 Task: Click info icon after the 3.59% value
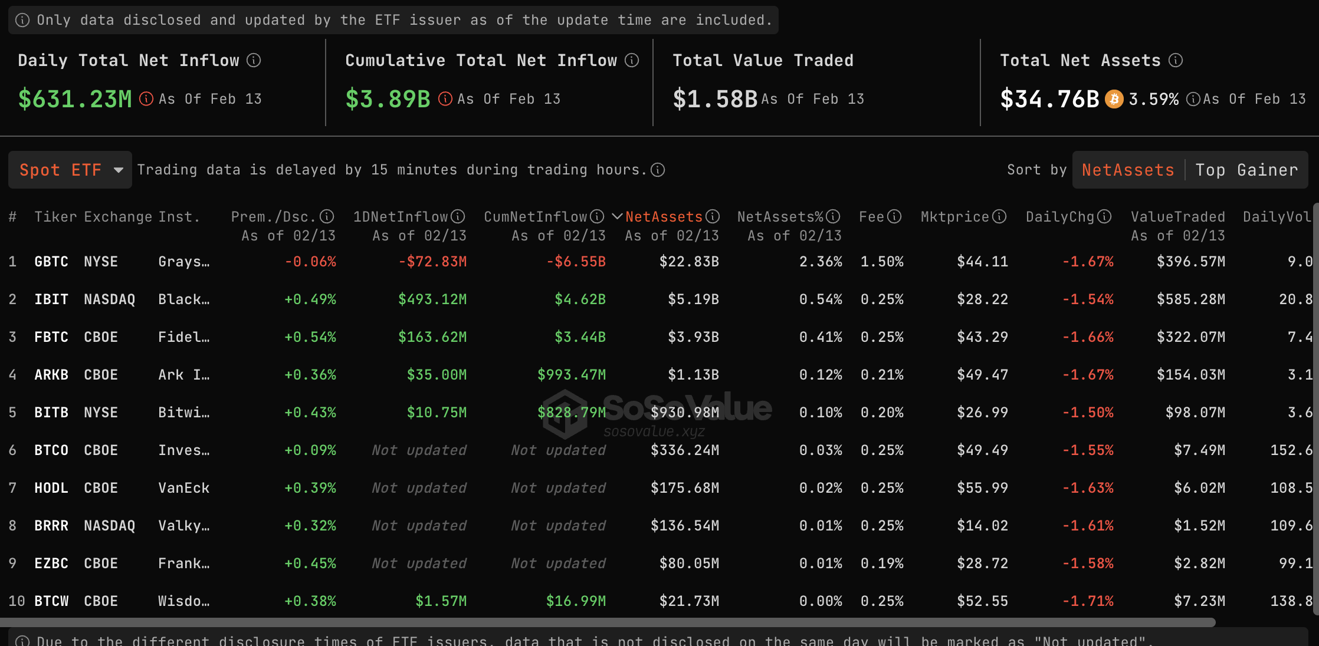[x=1193, y=98]
